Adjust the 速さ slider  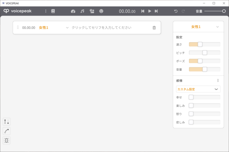(204, 44)
